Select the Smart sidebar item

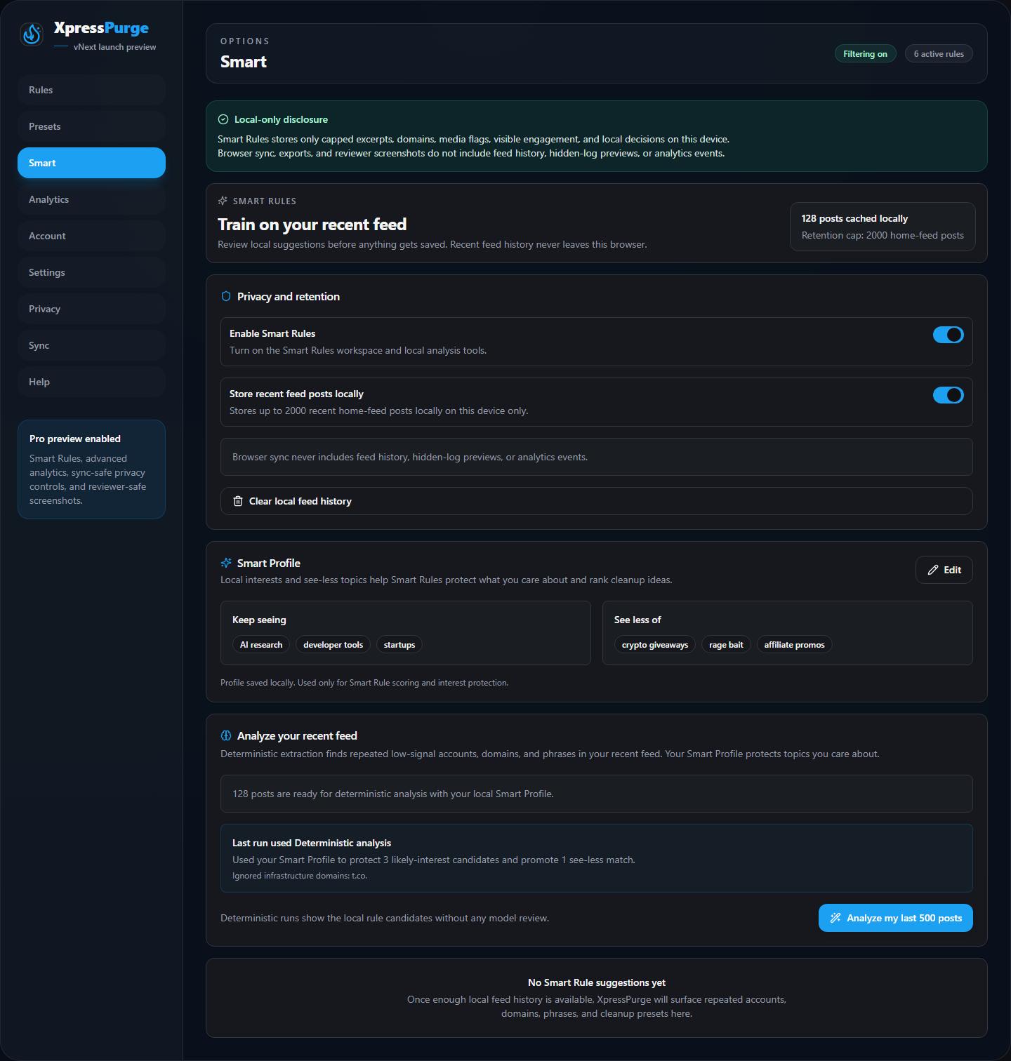91,163
